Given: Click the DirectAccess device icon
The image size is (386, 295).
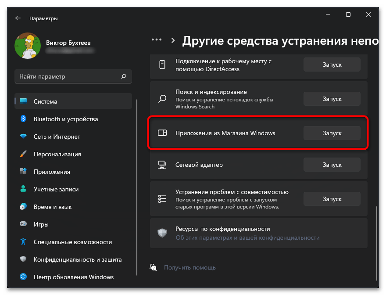Looking at the screenshot, I should (x=162, y=65).
